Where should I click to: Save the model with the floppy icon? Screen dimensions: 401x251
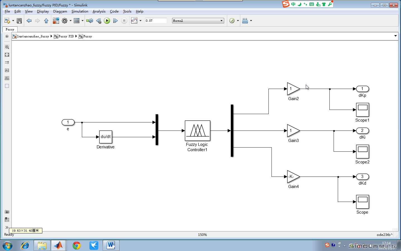click(19, 21)
